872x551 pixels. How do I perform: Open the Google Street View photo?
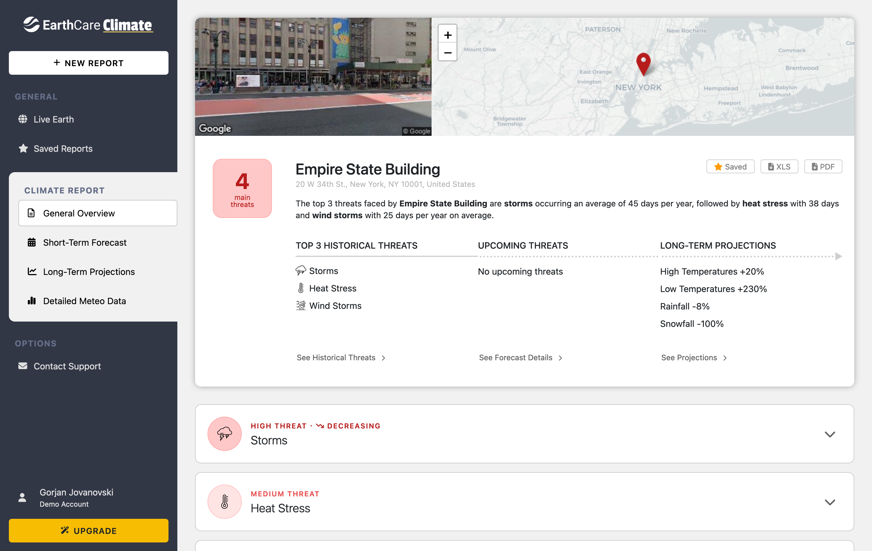(x=313, y=77)
